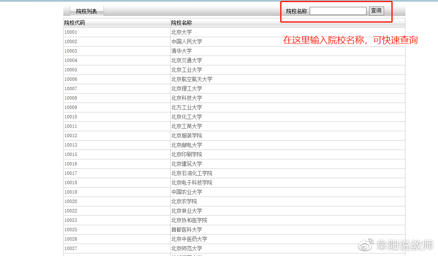Select code cell 10019
This screenshot has width=438, height=256.
click(71, 192)
